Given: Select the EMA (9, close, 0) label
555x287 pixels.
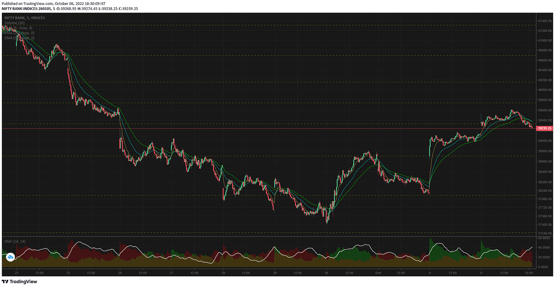Looking at the screenshot, I should pyautogui.click(x=18, y=28).
